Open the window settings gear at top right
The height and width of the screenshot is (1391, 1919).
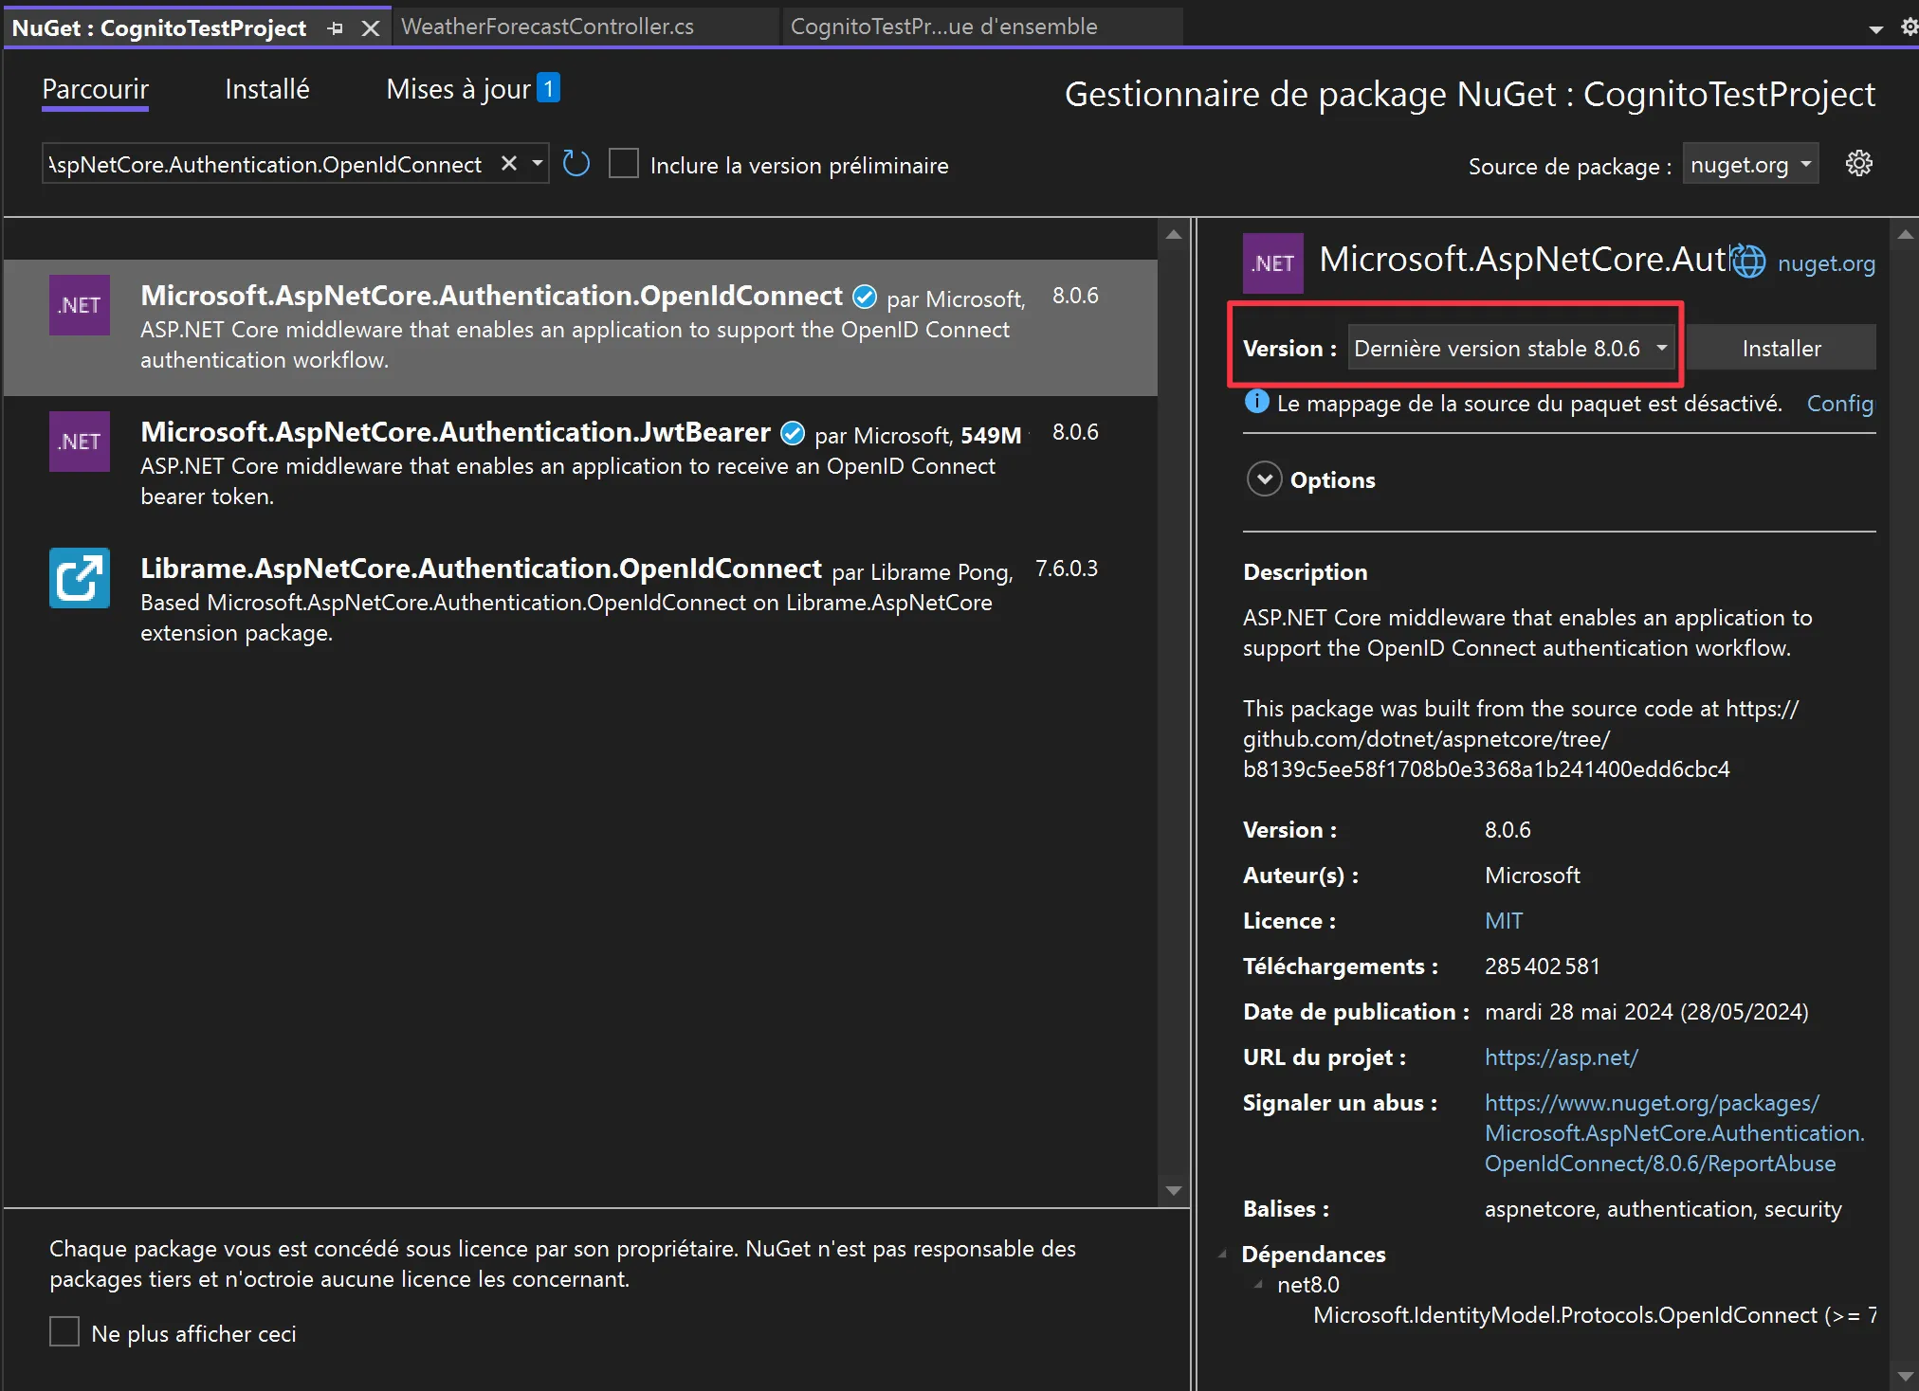[1909, 27]
